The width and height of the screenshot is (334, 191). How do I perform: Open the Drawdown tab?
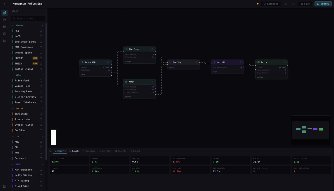89,151
